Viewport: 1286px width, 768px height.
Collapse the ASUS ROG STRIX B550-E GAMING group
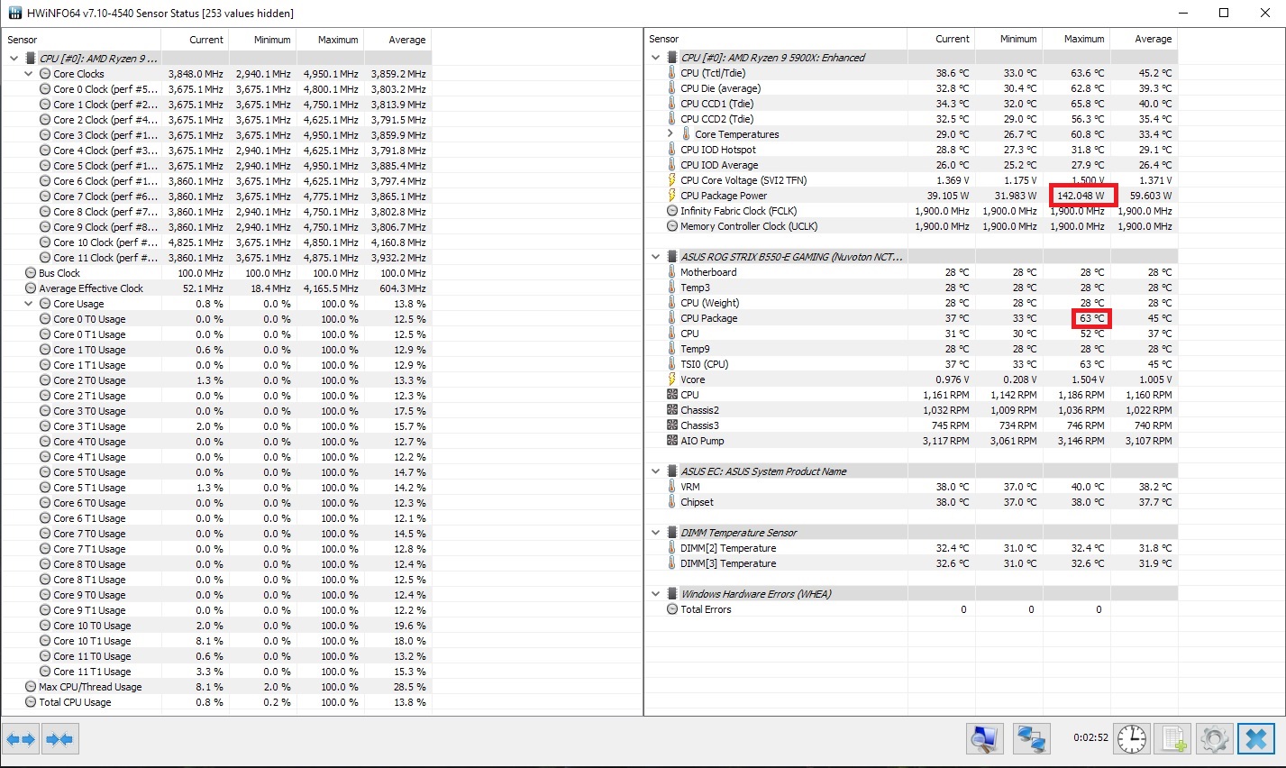point(655,257)
